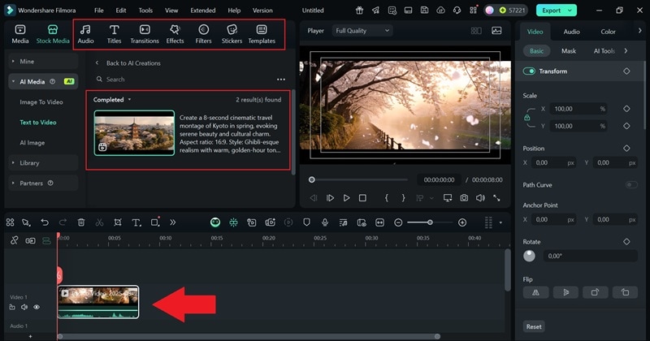Toggle the Path Curve switch
Viewport: 650px width, 341px height.
(x=631, y=185)
